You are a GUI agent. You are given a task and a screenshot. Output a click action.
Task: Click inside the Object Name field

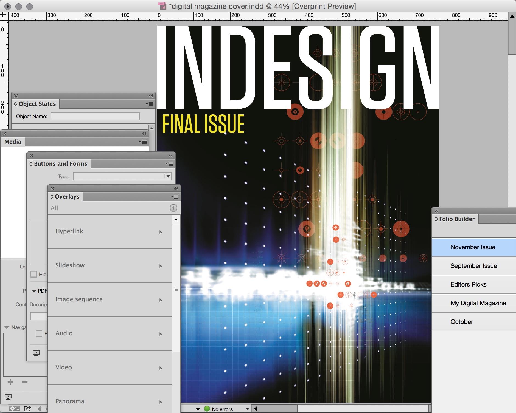pos(95,116)
